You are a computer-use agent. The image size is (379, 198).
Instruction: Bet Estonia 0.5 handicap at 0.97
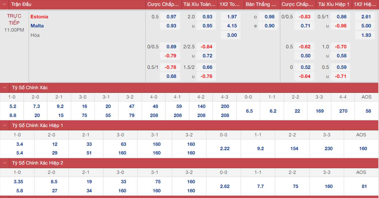tap(171, 17)
